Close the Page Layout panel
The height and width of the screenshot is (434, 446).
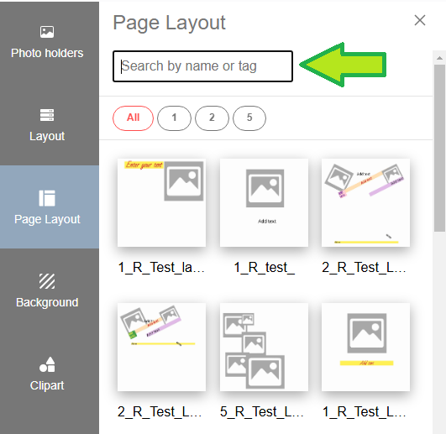point(420,20)
